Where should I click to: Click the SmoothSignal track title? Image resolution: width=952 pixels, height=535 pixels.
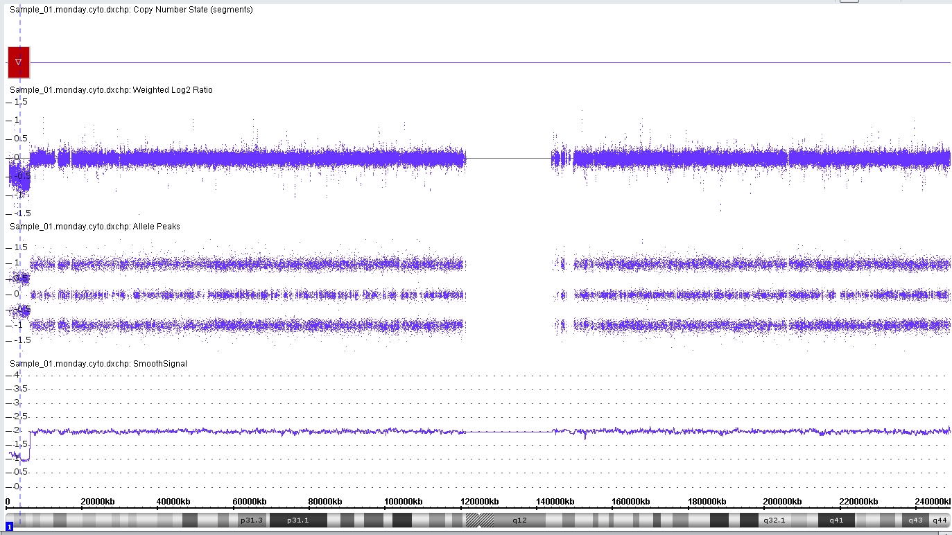click(x=98, y=364)
